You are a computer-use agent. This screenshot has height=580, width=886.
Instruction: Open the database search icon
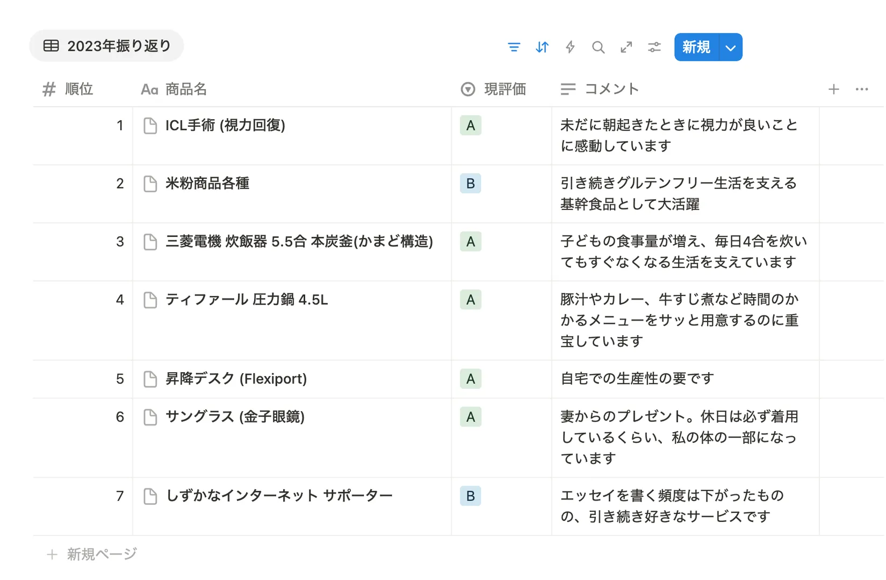click(598, 47)
